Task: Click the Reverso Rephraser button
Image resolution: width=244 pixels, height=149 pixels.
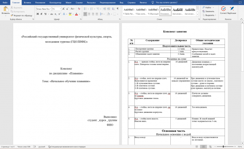Action: [232, 10]
